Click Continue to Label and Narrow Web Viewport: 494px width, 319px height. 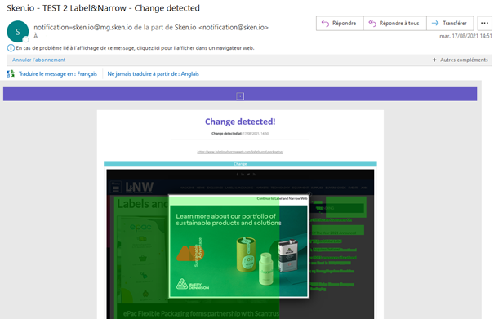(x=282, y=199)
